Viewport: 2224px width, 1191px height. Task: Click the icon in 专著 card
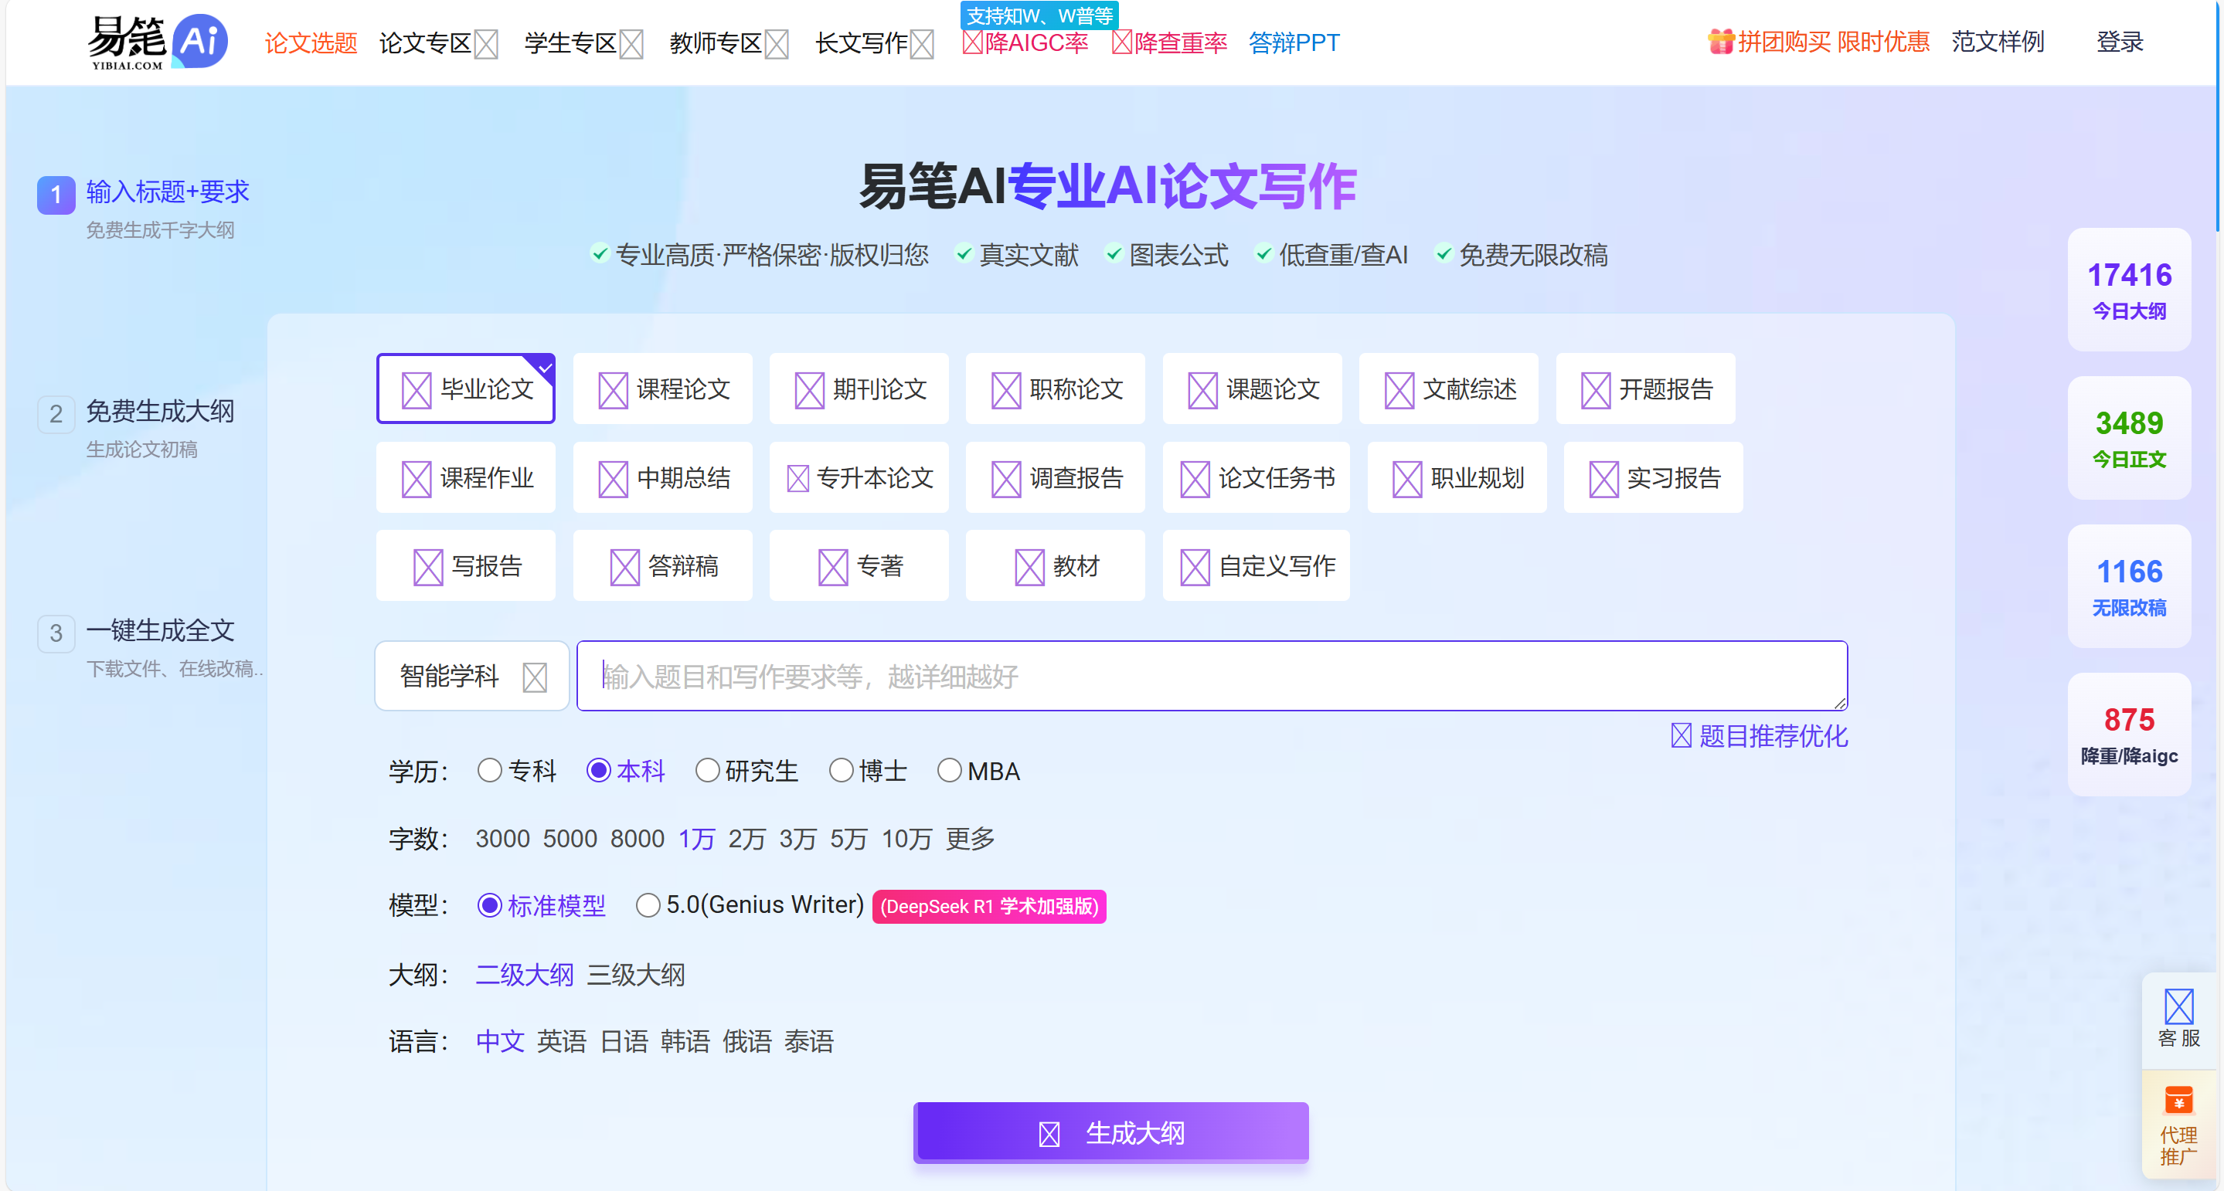(x=833, y=567)
